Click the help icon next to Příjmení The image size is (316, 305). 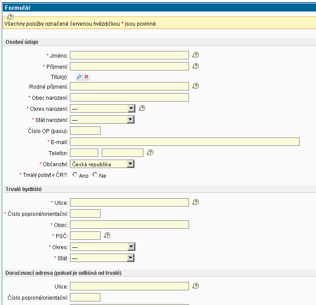pyautogui.click(x=196, y=66)
